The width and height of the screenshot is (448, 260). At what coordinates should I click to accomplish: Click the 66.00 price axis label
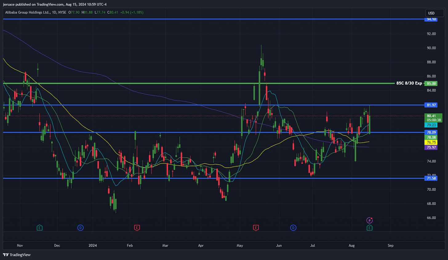[431, 218]
